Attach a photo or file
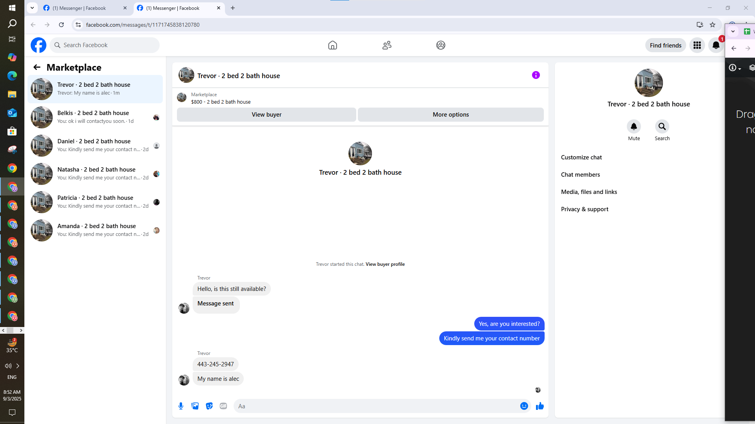 click(x=195, y=406)
